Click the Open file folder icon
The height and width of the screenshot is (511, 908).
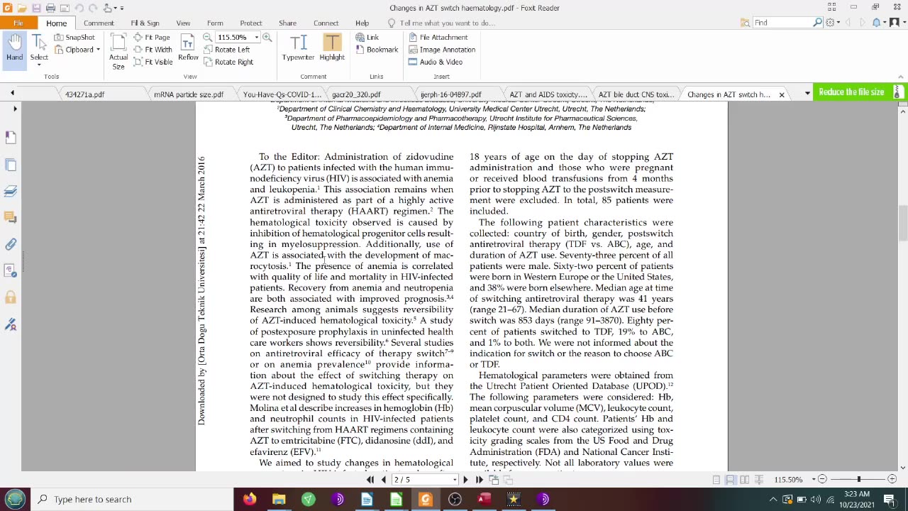(x=23, y=8)
